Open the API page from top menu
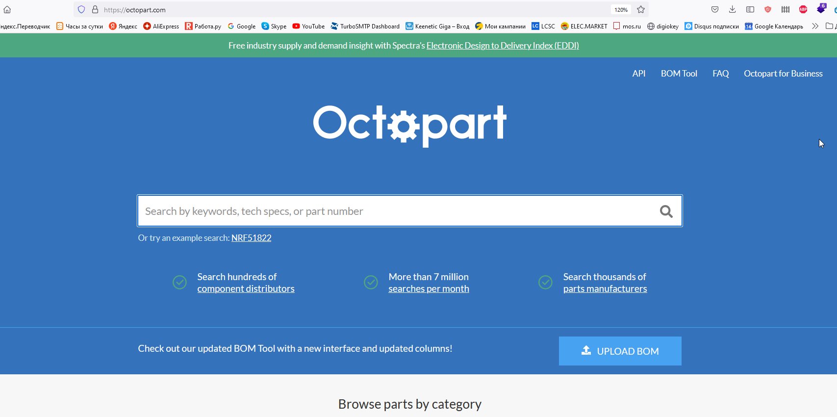 (x=638, y=74)
